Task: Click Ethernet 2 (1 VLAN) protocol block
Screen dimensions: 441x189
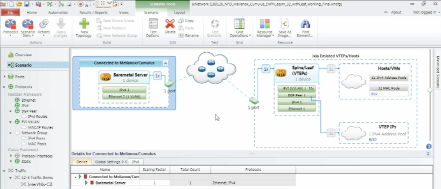Action: click(124, 97)
